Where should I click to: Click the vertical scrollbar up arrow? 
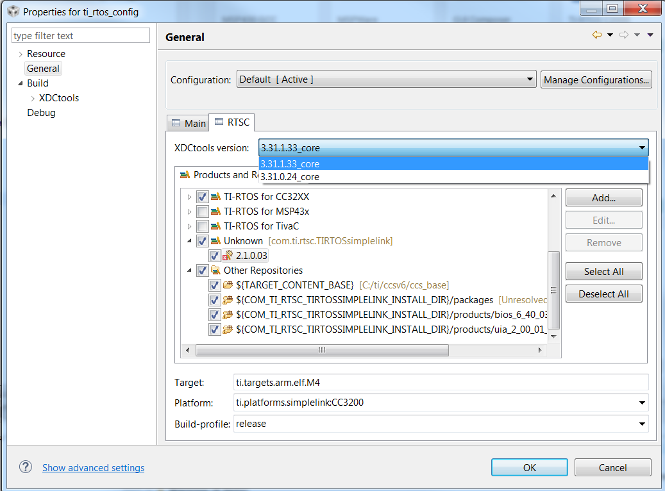(553, 196)
